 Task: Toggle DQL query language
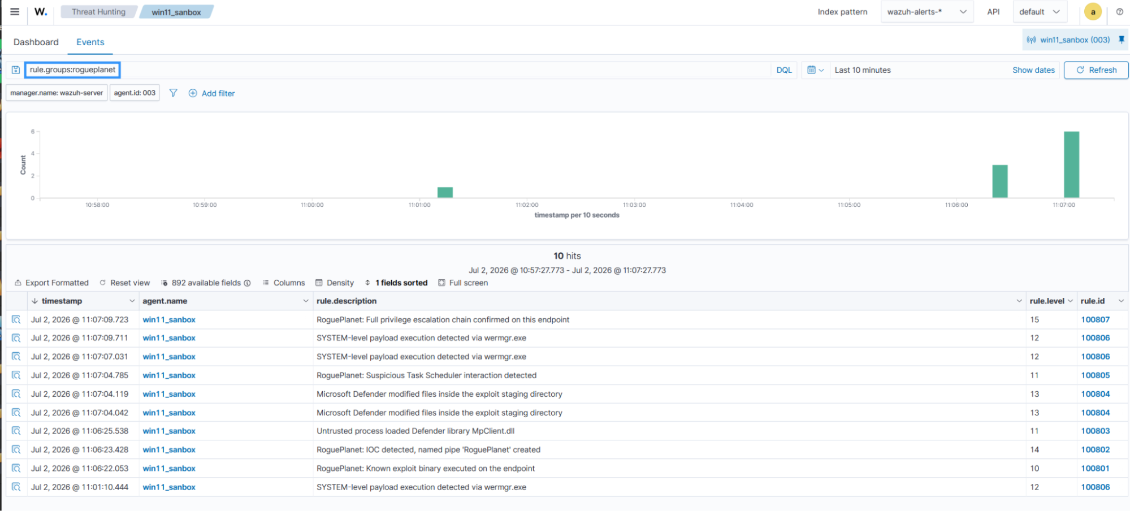(x=784, y=70)
